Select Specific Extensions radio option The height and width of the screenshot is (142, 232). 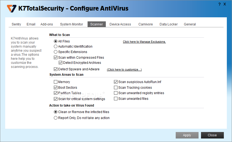(x=55, y=52)
